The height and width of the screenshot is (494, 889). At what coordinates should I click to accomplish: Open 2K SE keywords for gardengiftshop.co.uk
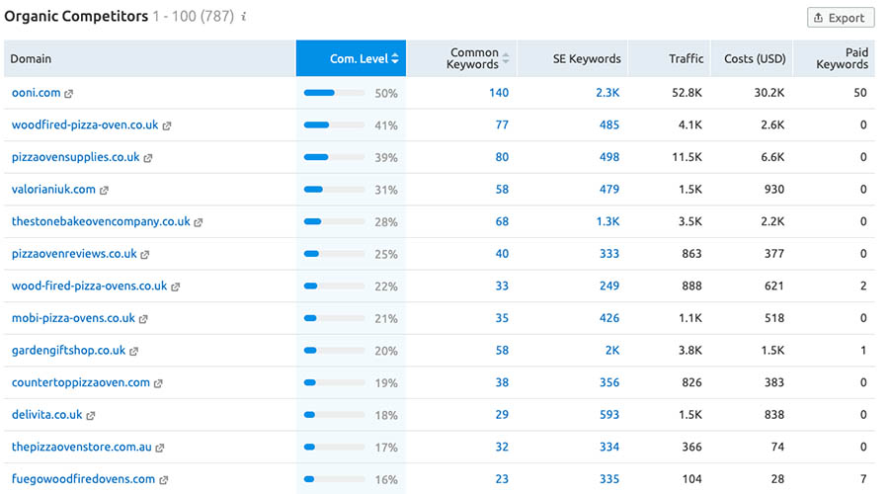(612, 351)
